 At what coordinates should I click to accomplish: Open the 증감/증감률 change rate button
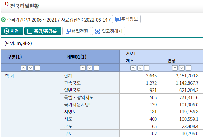coord(43,31)
